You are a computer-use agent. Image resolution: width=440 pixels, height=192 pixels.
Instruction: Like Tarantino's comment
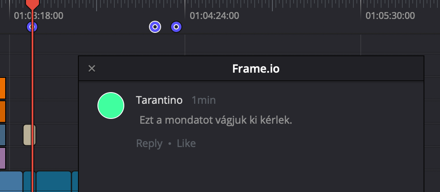186,144
